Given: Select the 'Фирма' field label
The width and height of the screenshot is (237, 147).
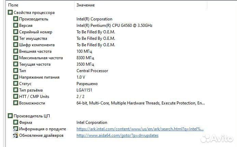Looking at the screenshot, I should 26,122.
